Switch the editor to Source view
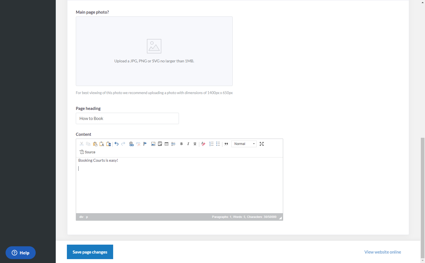 coord(88,152)
